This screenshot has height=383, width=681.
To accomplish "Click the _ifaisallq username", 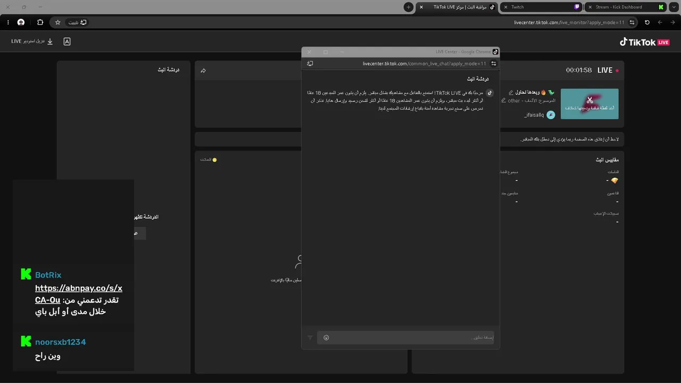I will point(534,115).
